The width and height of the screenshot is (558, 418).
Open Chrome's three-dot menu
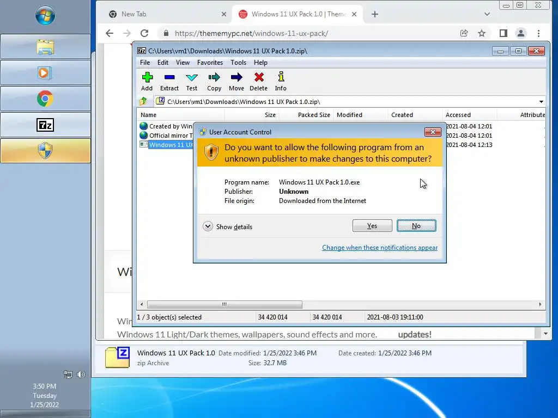(x=538, y=33)
